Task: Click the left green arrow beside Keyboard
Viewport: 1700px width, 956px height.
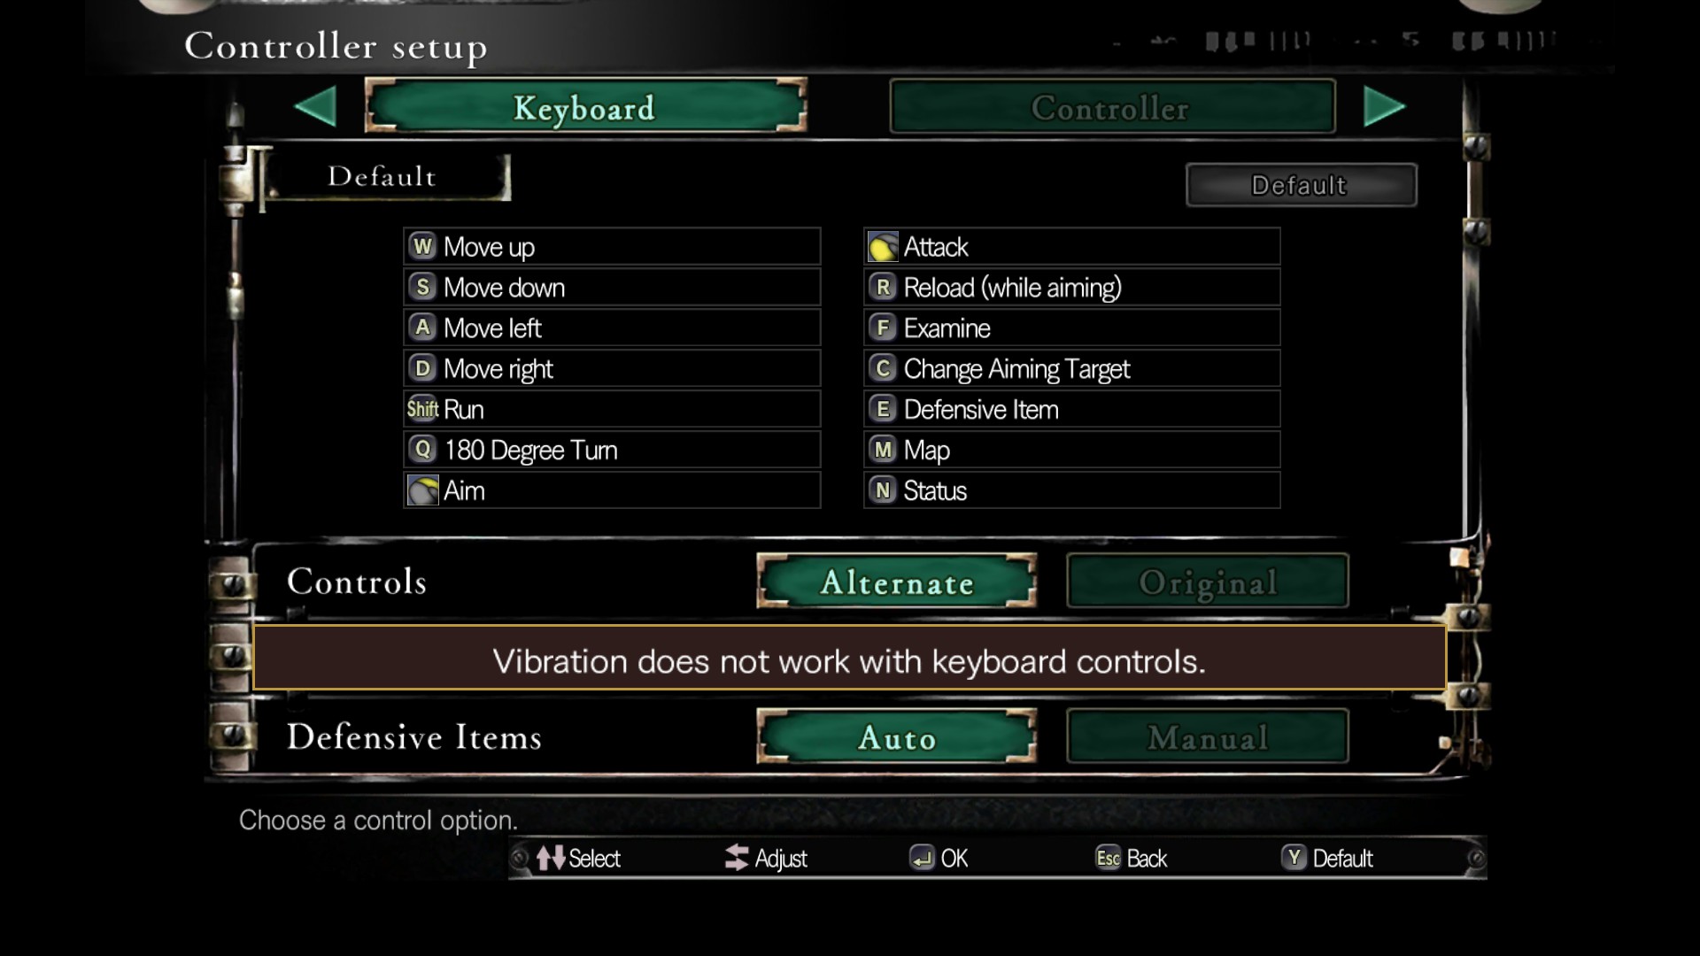Action: pyautogui.click(x=315, y=107)
